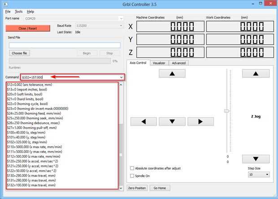Select the $22=0 homing cycle line
This screenshot has height=199, width=278.
[27, 104]
